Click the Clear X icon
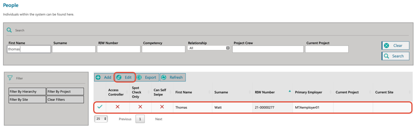This screenshot has height=127, width=416. (x=386, y=46)
